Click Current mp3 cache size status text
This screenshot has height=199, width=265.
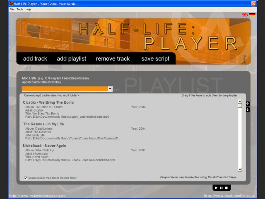(51, 95)
